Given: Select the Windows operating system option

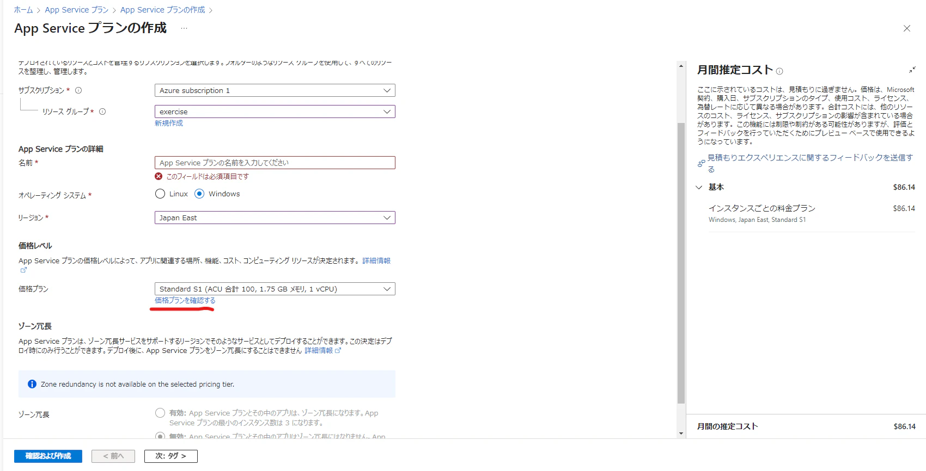Looking at the screenshot, I should [199, 194].
